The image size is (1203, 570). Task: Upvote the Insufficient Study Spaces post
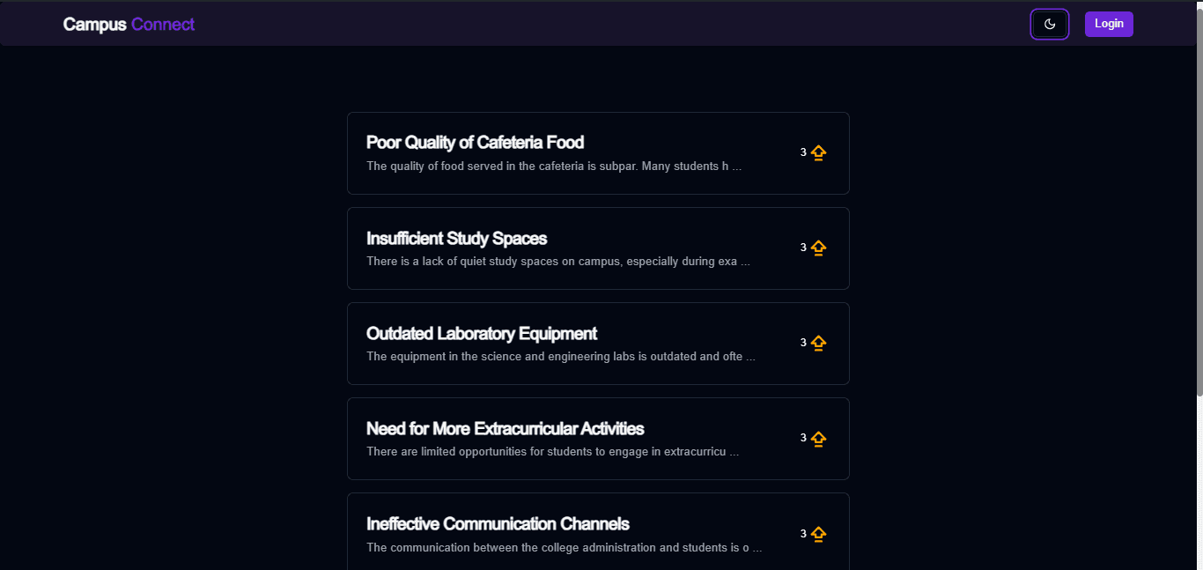pyautogui.click(x=819, y=248)
